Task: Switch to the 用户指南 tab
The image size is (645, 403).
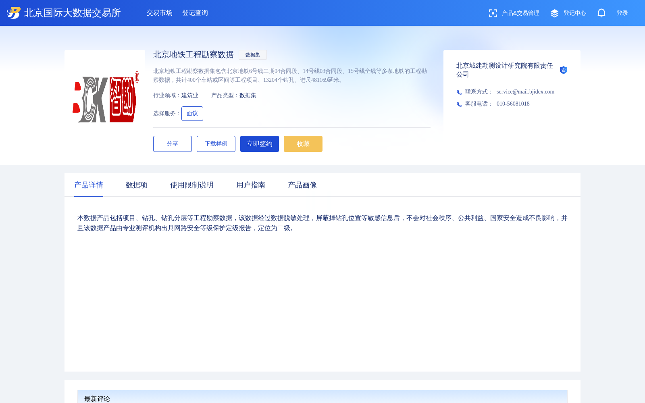Action: pyautogui.click(x=251, y=185)
